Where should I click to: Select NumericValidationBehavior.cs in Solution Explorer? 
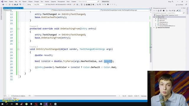(167, 26)
